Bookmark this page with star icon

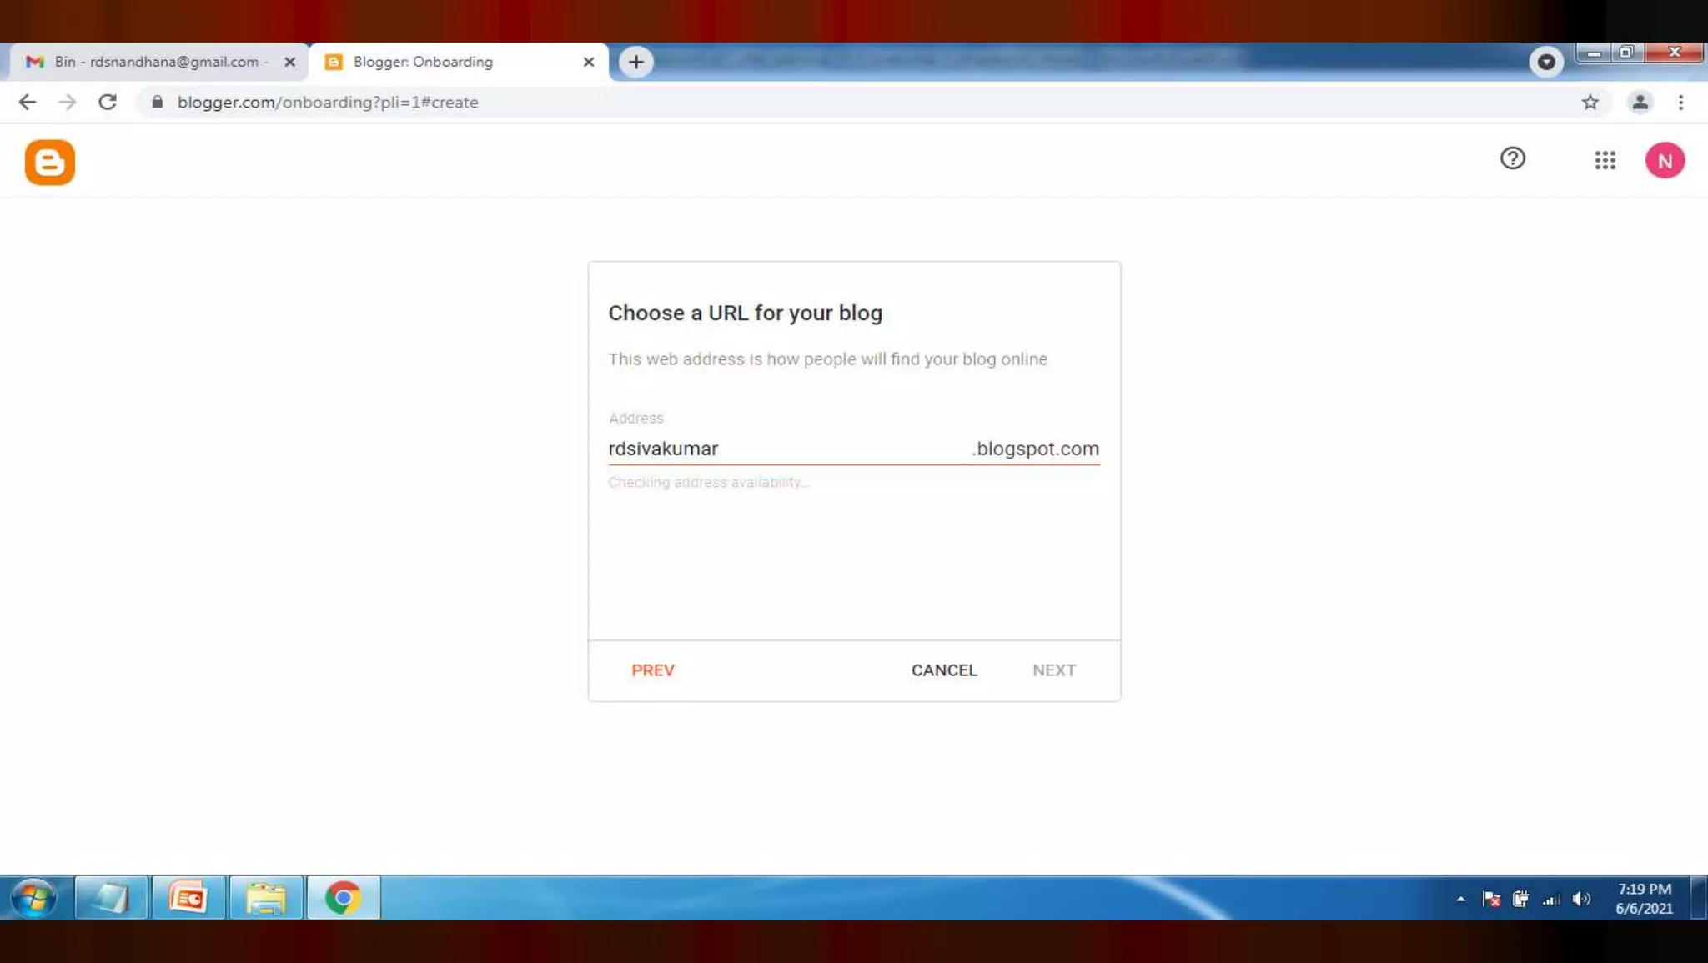[1590, 103]
